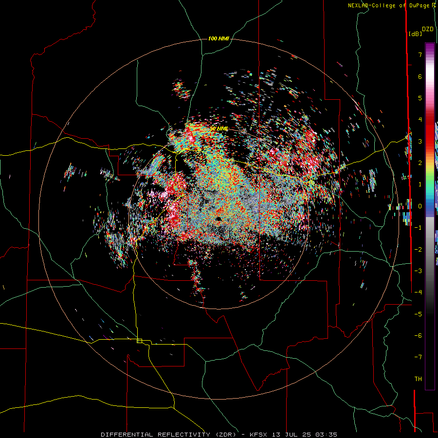Click the DZD product label above colorbar
The height and width of the screenshot is (438, 438).
tap(428, 29)
